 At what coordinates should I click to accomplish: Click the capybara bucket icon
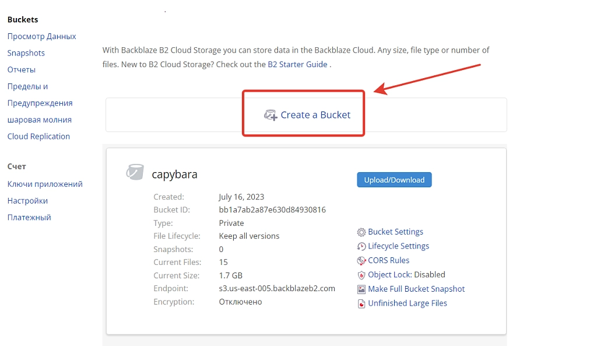point(135,172)
